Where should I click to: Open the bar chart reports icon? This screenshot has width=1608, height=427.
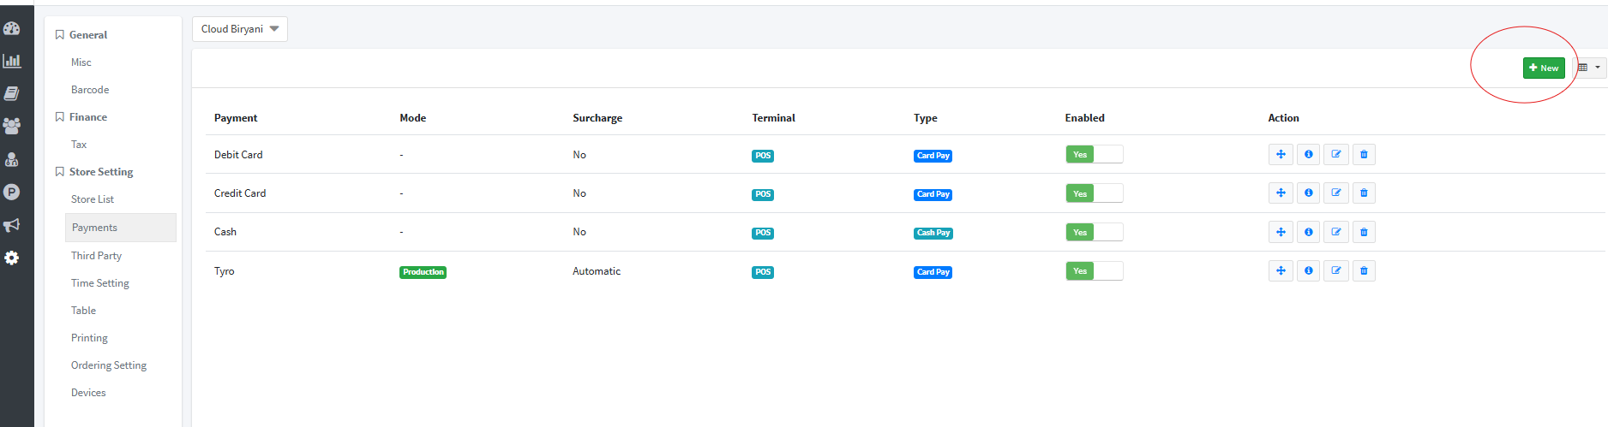(x=12, y=61)
